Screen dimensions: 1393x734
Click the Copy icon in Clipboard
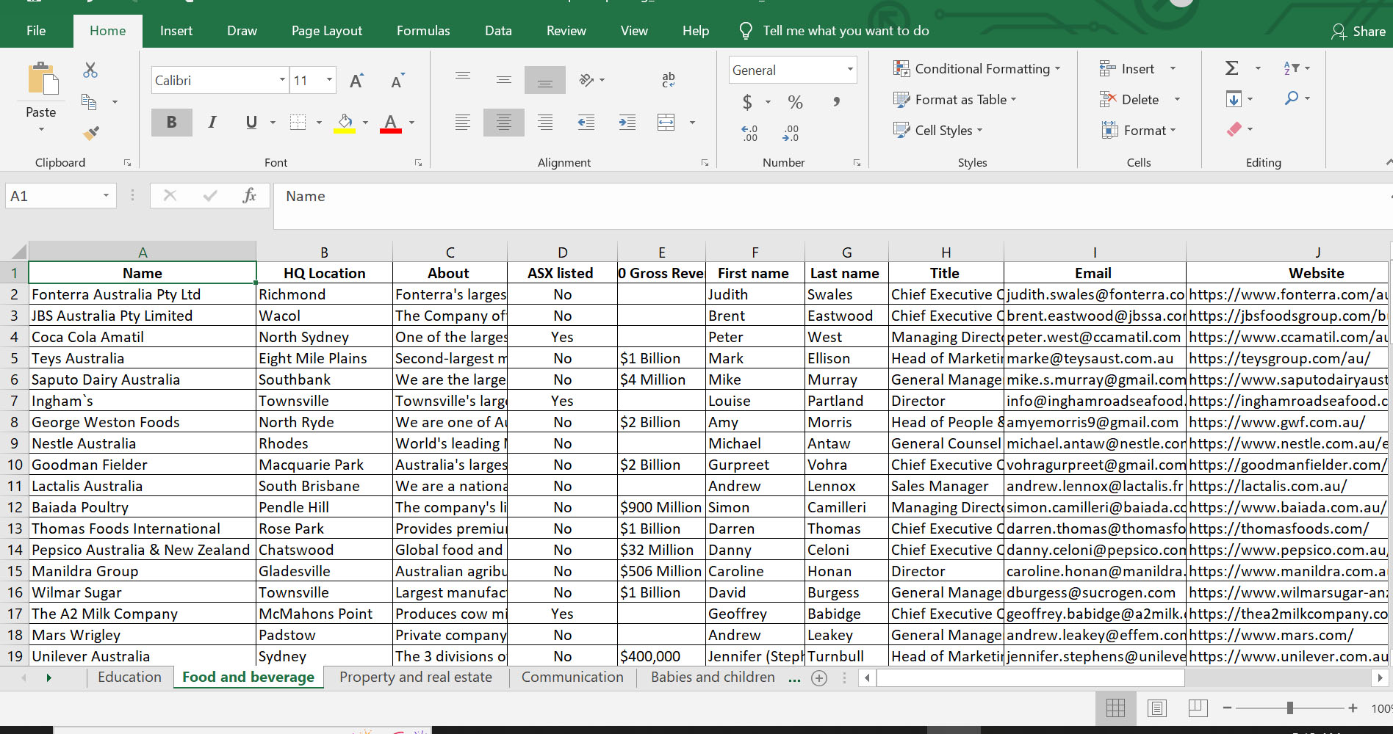pyautogui.click(x=89, y=102)
